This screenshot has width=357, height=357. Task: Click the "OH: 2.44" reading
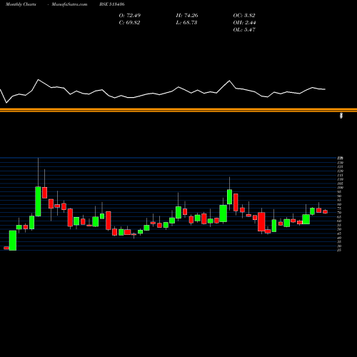(244, 22)
